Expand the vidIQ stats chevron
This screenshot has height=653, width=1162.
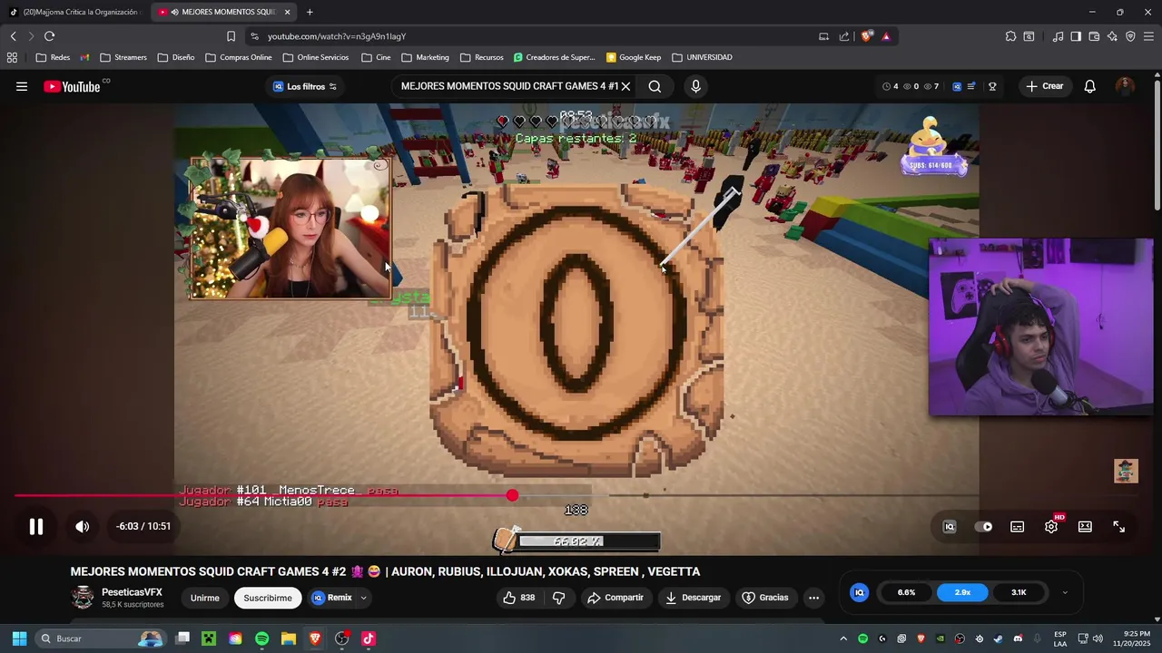1065,592
